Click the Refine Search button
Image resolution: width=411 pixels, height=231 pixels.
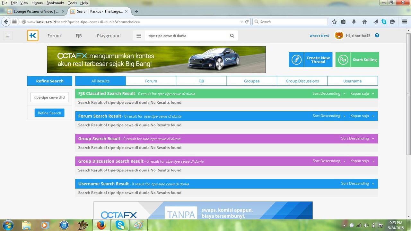click(49, 113)
